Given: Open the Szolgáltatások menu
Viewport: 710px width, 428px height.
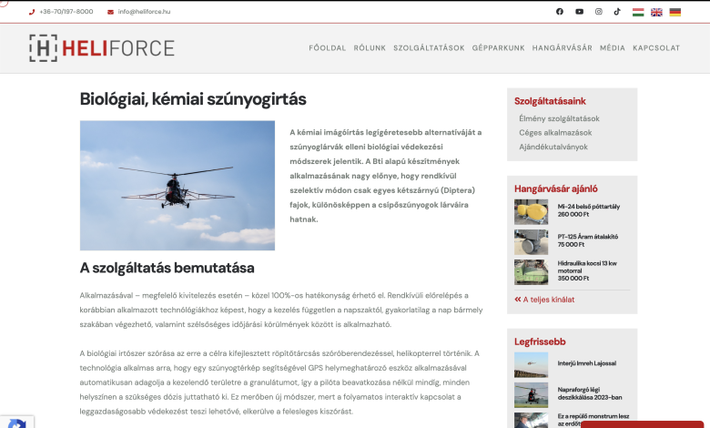Looking at the screenshot, I should pos(429,48).
